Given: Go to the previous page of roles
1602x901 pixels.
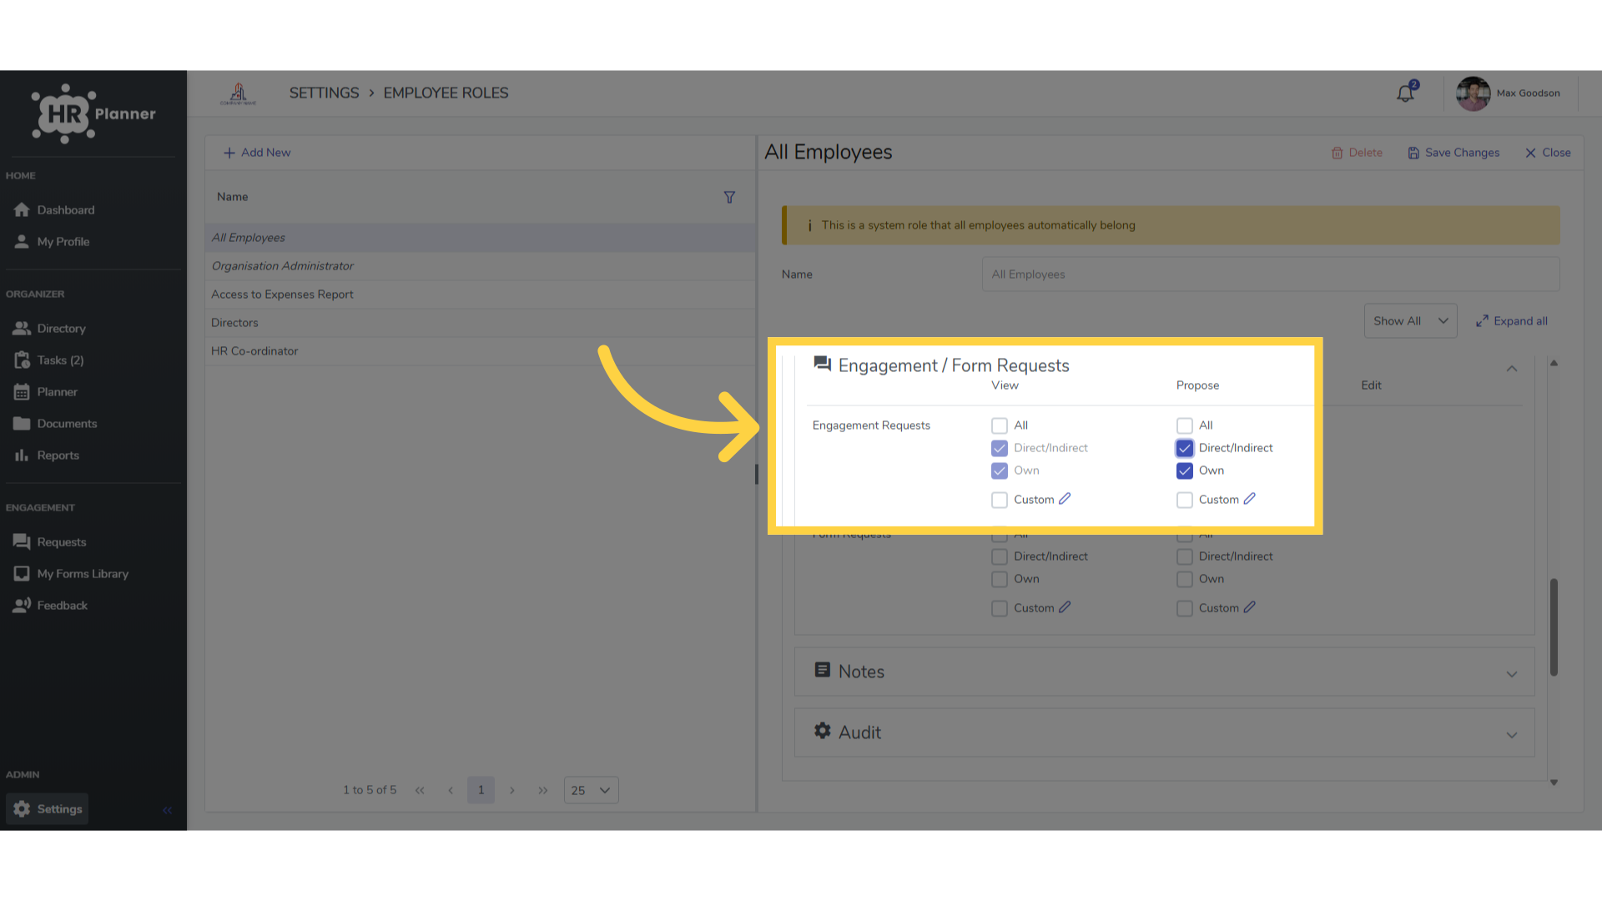Looking at the screenshot, I should coord(451,790).
